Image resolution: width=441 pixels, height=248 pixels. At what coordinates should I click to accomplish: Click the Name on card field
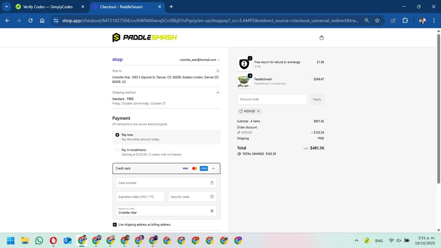pos(166,211)
